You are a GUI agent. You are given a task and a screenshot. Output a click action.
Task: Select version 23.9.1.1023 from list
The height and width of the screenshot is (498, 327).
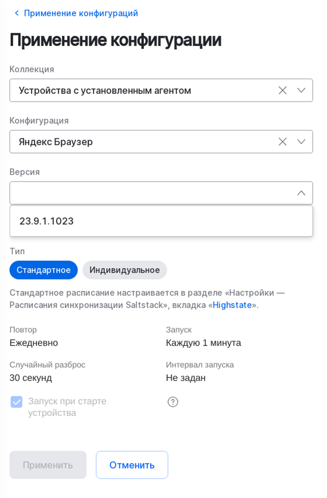click(47, 221)
